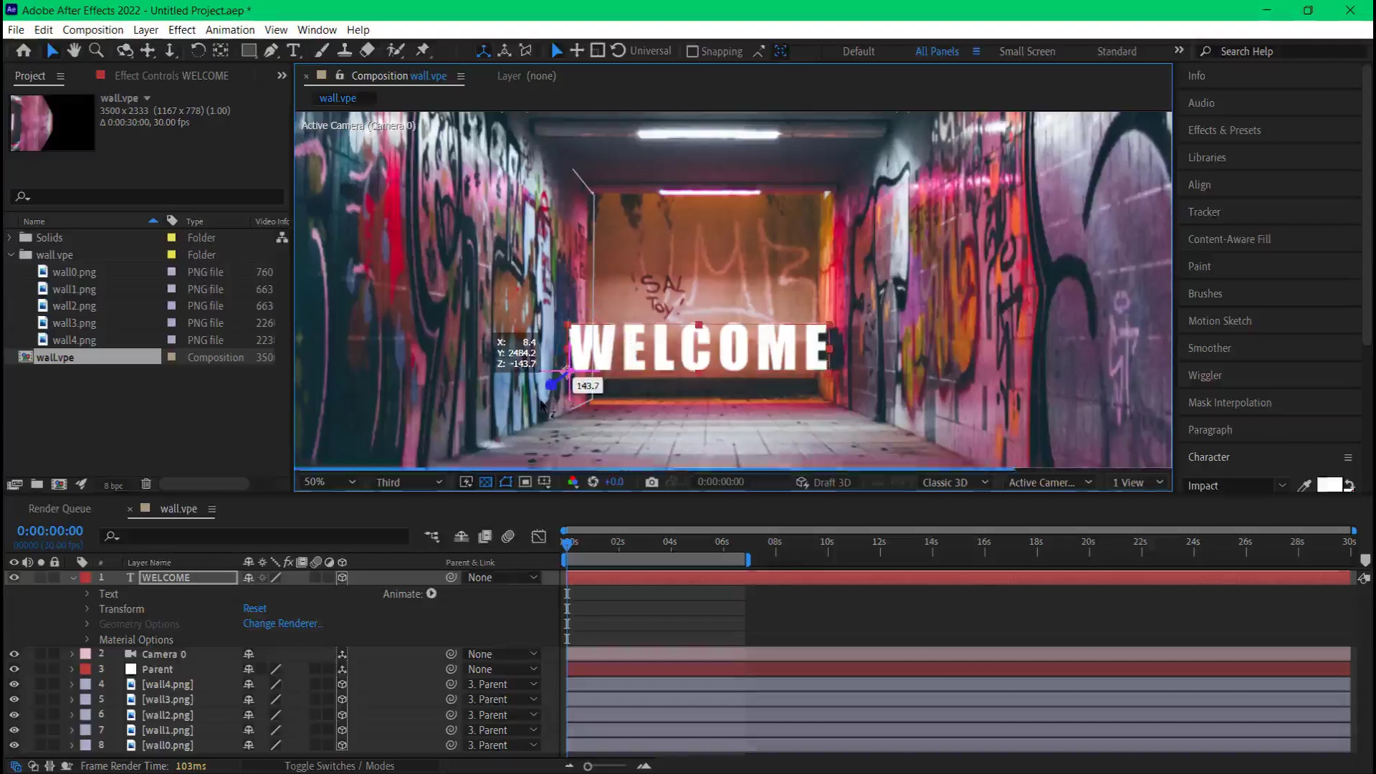Image resolution: width=1376 pixels, height=774 pixels.
Task: Click Change Renderer link
Action: pos(282,623)
